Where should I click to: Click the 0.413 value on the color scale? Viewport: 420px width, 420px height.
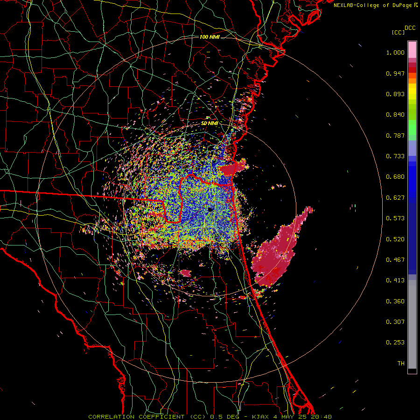395,280
